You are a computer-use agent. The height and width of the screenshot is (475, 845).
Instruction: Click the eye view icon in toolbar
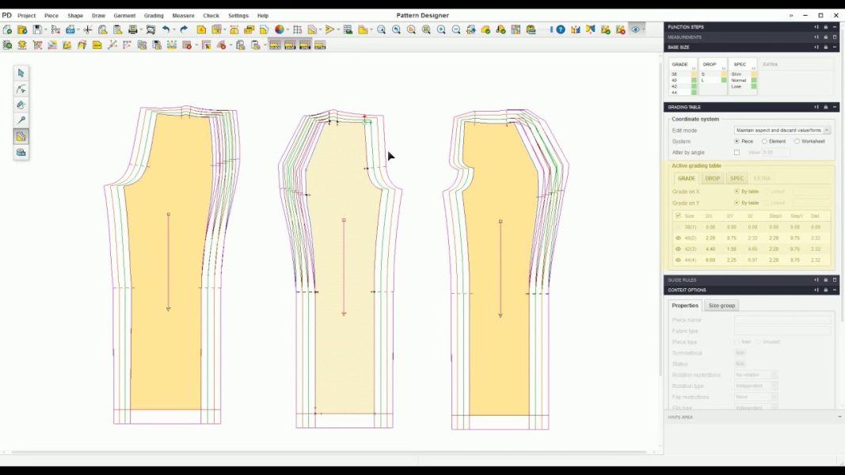pyautogui.click(x=635, y=29)
